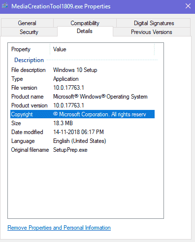This screenshot has height=242, width=195.
Task: Open the Compatibility tab
Action: 85,23
